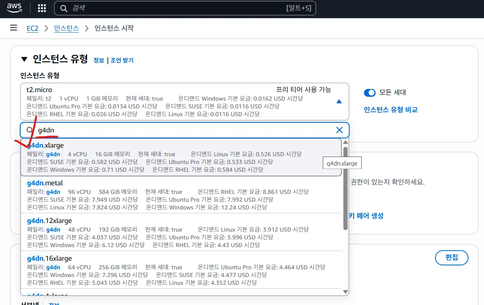Open 인스턴스 유형 비교 link

point(390,110)
